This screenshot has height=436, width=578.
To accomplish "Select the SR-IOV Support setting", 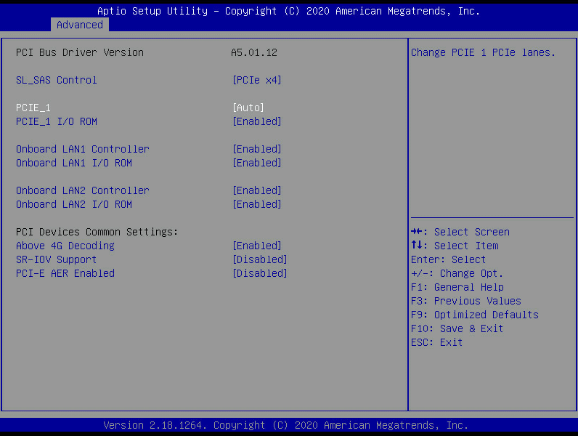I will pyautogui.click(x=57, y=259).
